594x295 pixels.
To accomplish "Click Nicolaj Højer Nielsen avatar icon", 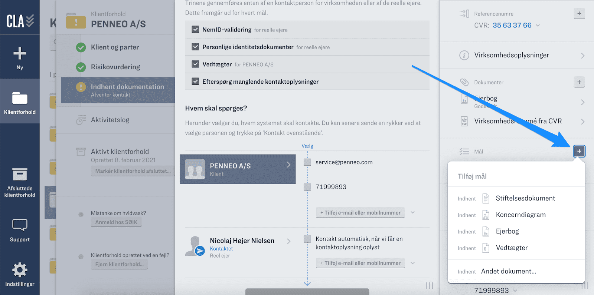I will (x=195, y=246).
